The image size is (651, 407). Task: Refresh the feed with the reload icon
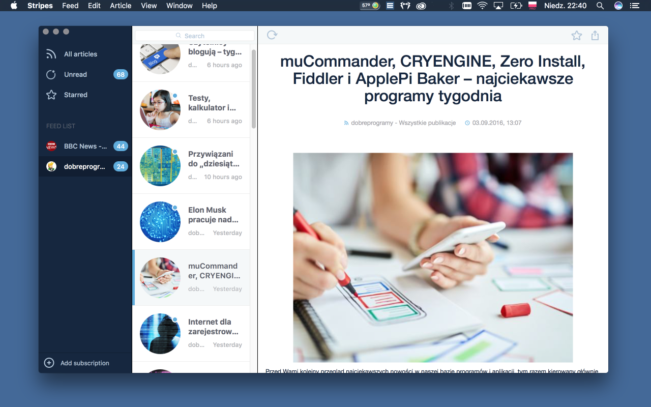coord(272,35)
